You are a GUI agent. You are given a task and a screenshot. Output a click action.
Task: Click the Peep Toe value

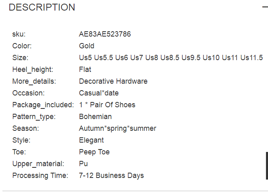[94, 152]
